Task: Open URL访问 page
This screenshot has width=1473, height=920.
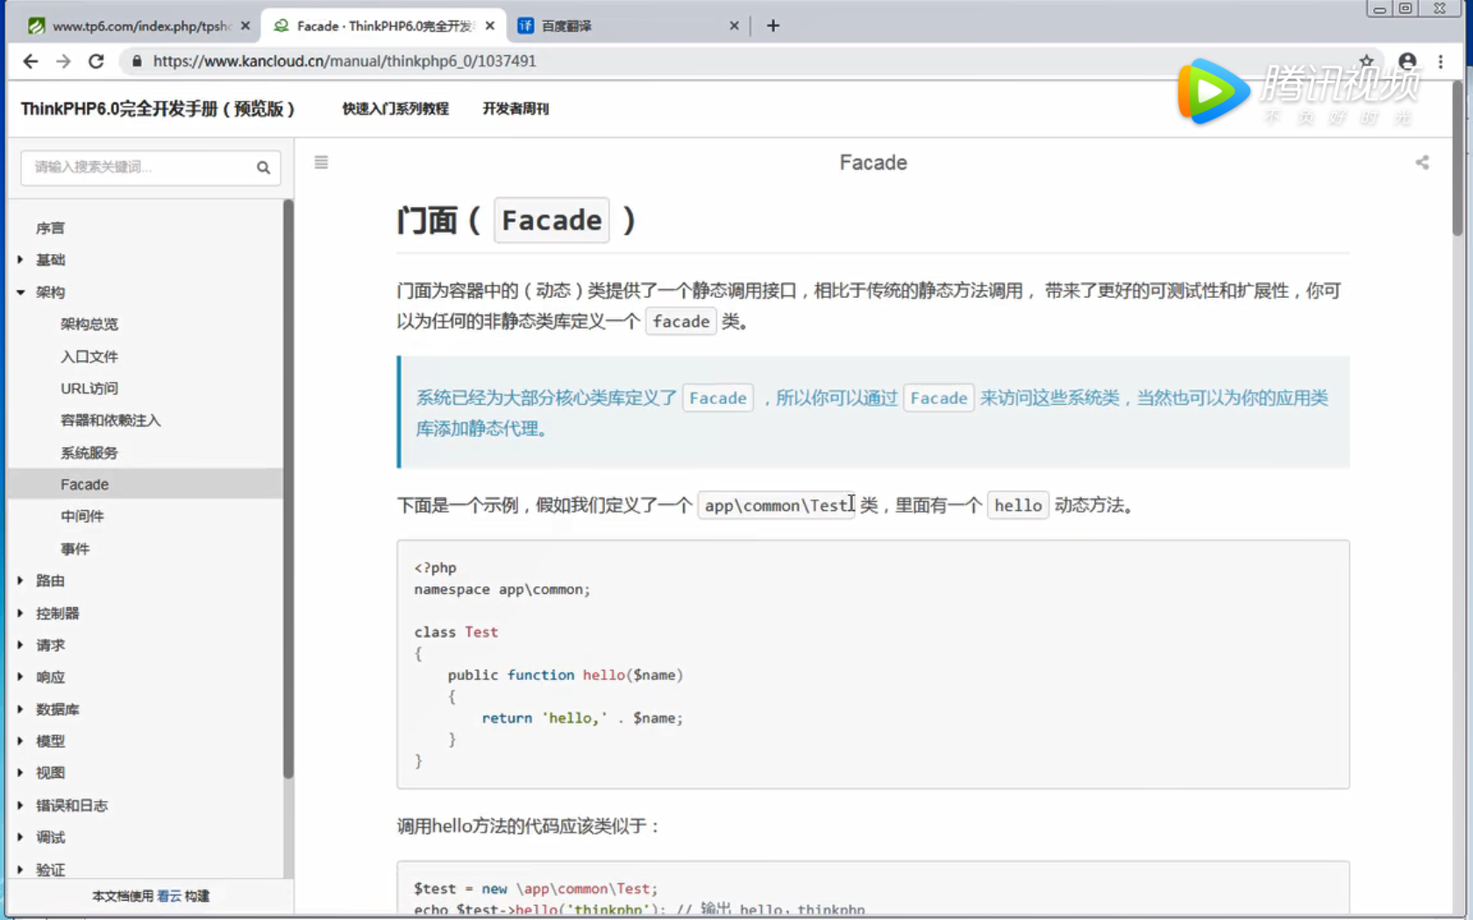Action: point(89,388)
